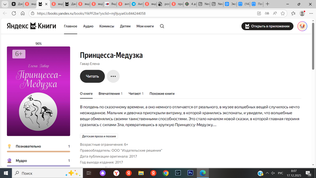Add page to favorites with star icon
316x178 pixels.
coord(283,13)
